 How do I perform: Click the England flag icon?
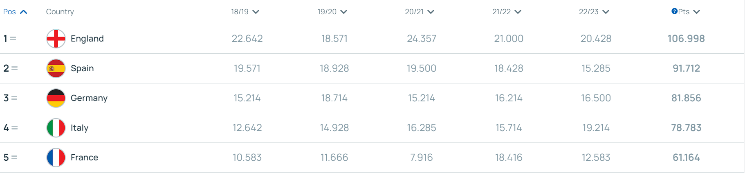[56, 39]
